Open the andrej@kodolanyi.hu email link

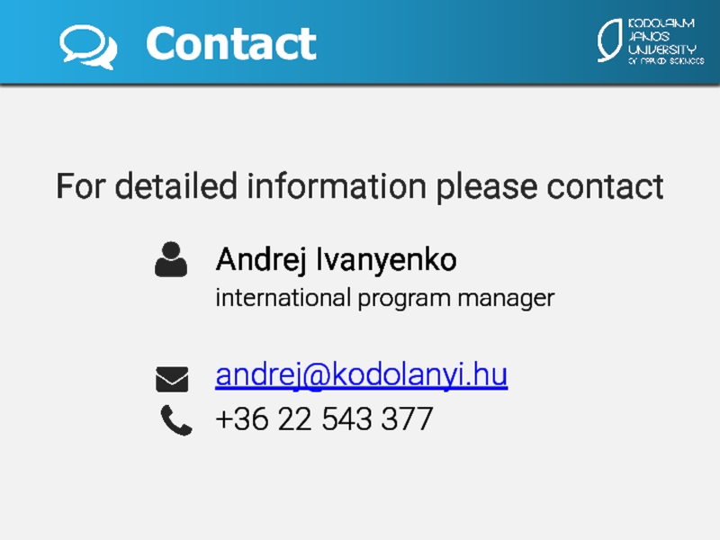361,375
